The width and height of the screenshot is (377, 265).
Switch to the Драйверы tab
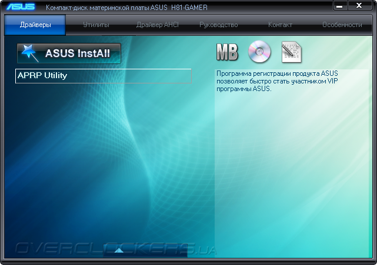coord(35,25)
